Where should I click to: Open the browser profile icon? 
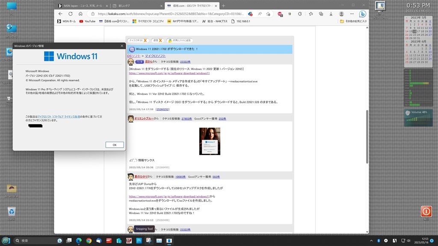[x=341, y=14]
